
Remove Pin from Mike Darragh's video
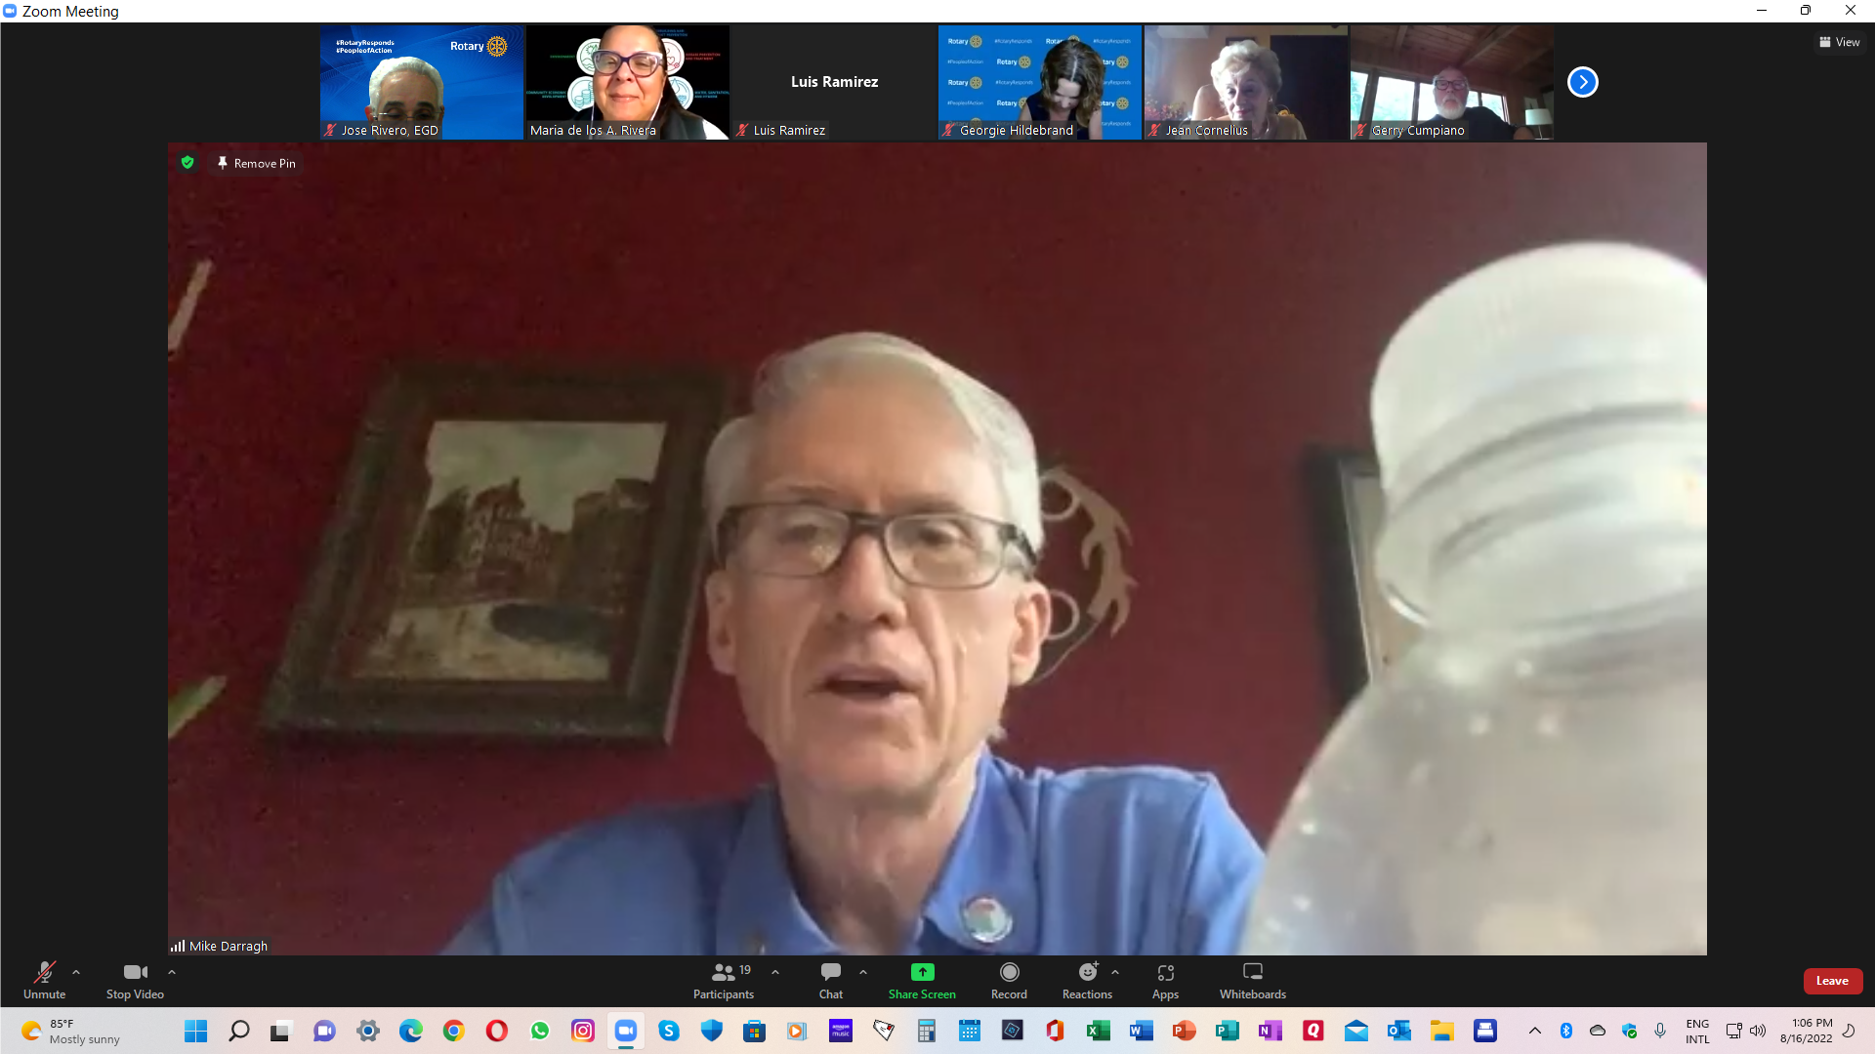(x=257, y=163)
